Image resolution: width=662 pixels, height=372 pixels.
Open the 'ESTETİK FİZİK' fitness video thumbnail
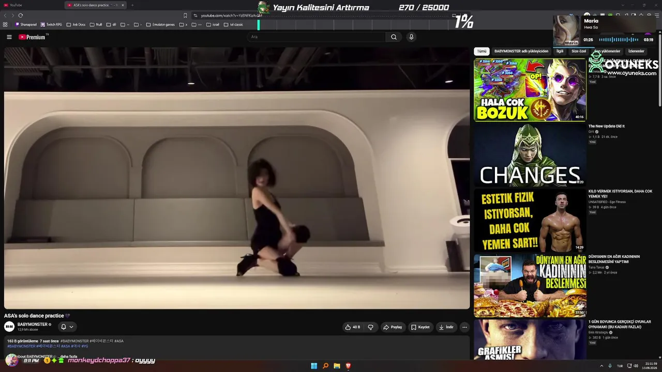click(530, 220)
